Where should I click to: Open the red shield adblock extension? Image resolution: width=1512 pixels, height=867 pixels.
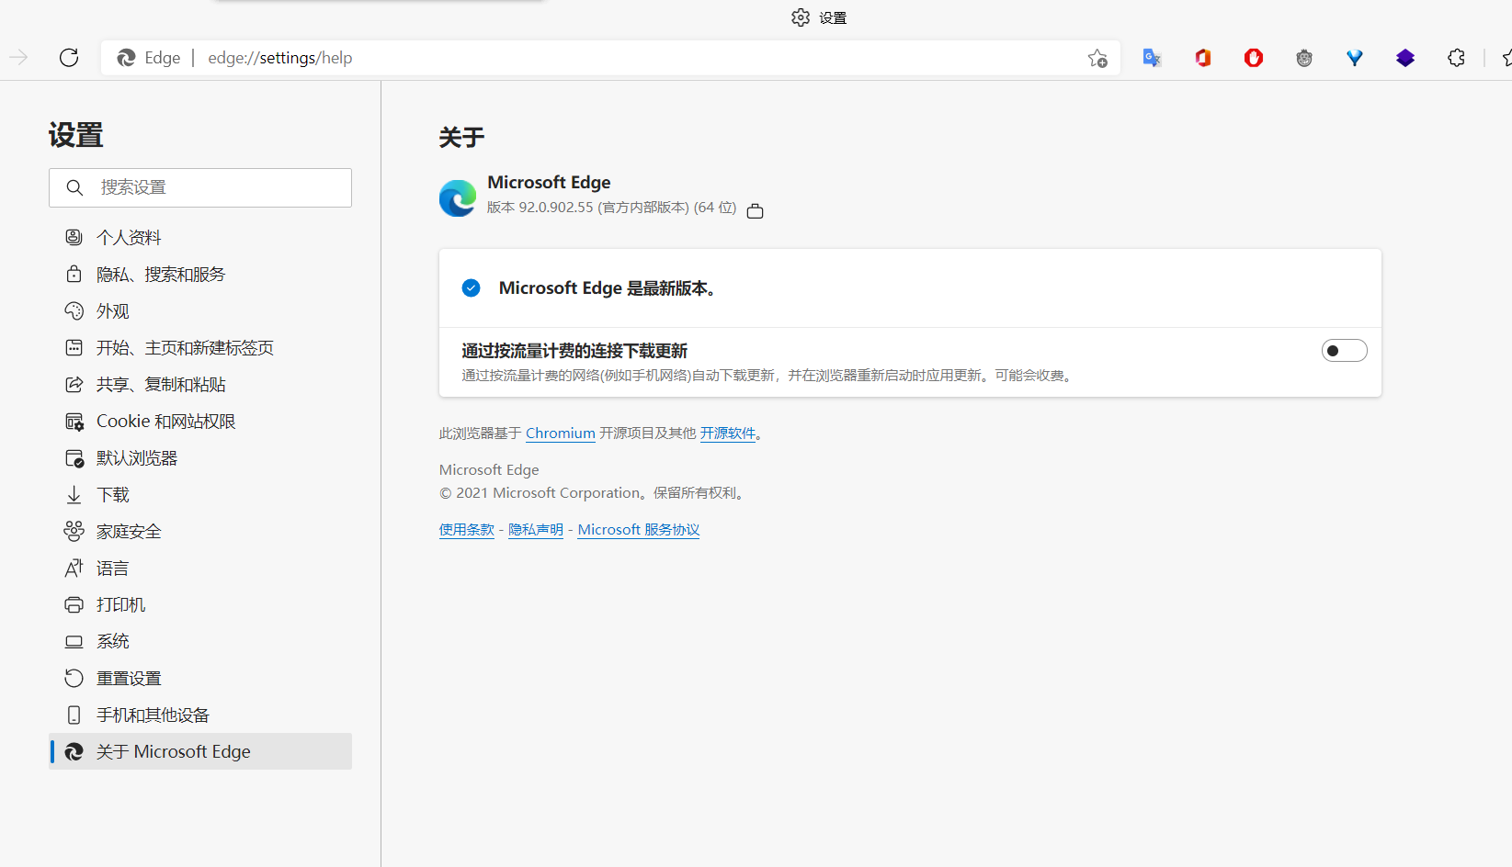pyautogui.click(x=1254, y=58)
